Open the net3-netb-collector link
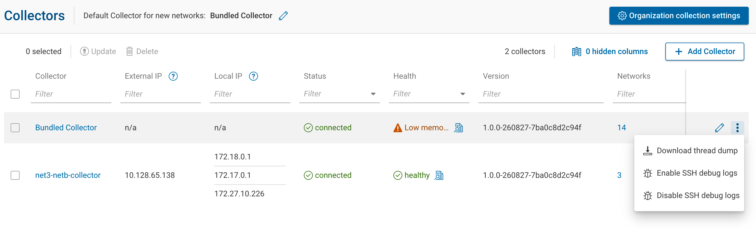Screen dimensions: 756x228 click(68, 175)
